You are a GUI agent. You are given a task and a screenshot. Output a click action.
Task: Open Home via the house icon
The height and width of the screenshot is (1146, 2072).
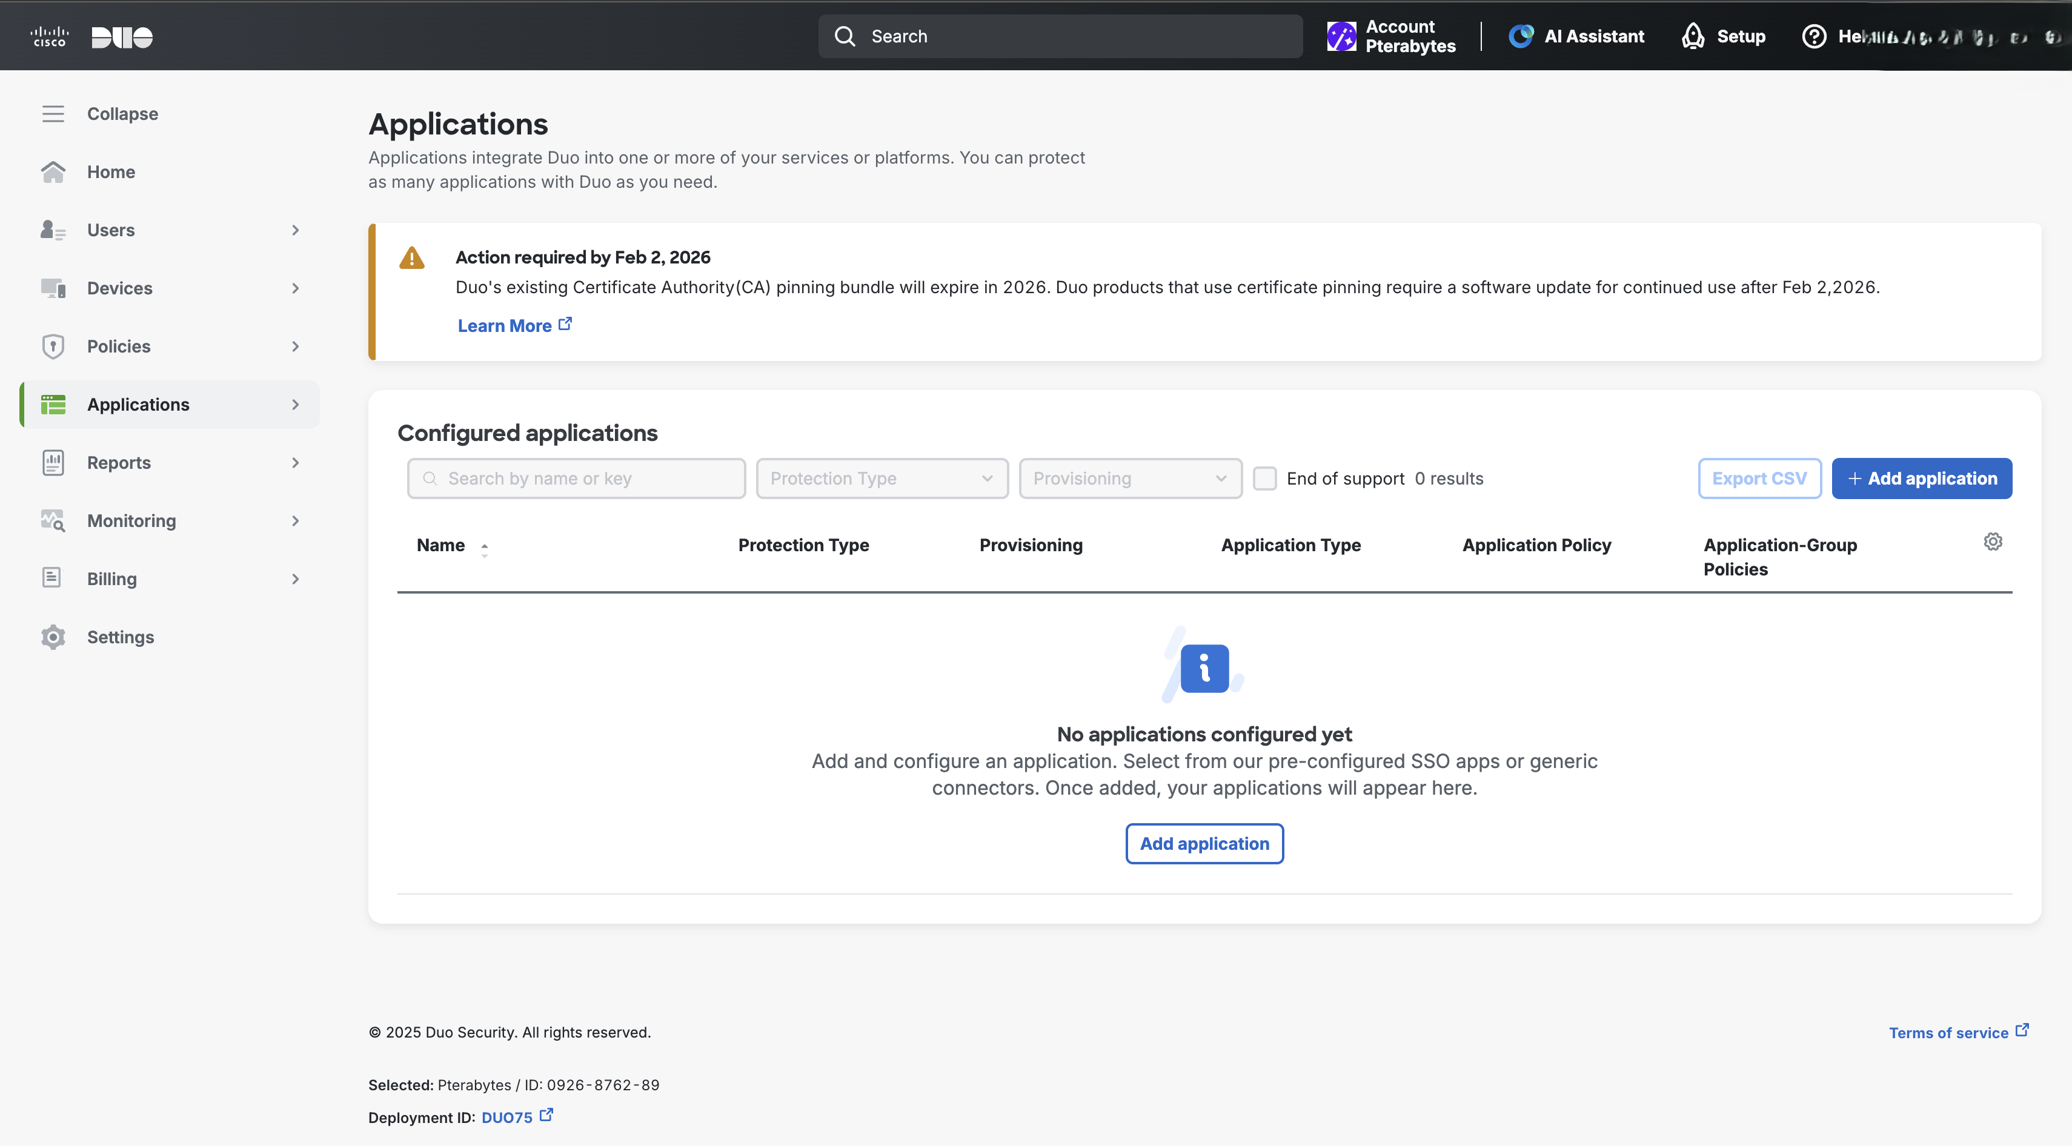pos(53,171)
